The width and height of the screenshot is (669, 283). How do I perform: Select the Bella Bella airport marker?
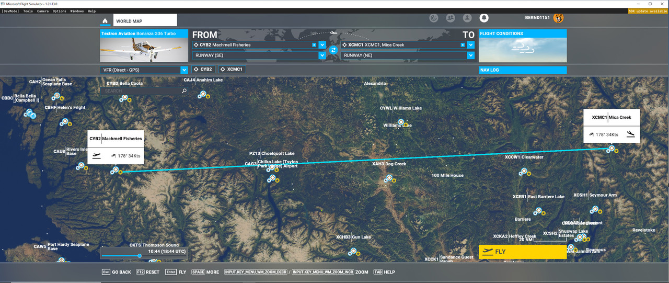29,112
